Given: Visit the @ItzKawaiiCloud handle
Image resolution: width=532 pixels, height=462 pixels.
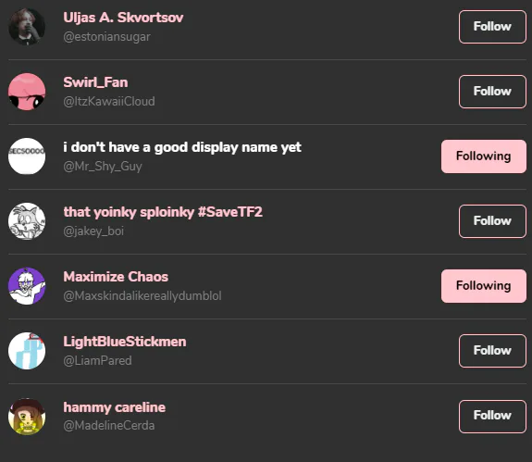Looking at the screenshot, I should coord(109,102).
